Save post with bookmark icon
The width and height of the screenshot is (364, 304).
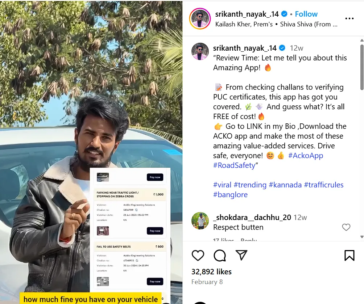[349, 256]
